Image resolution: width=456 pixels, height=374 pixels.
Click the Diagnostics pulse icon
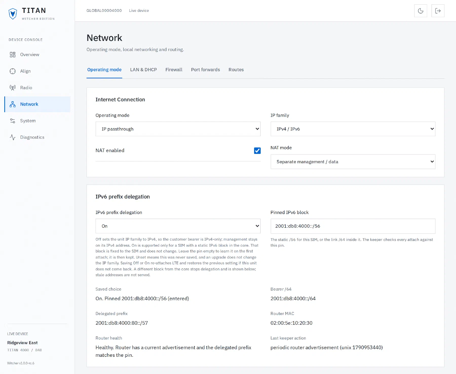13,137
